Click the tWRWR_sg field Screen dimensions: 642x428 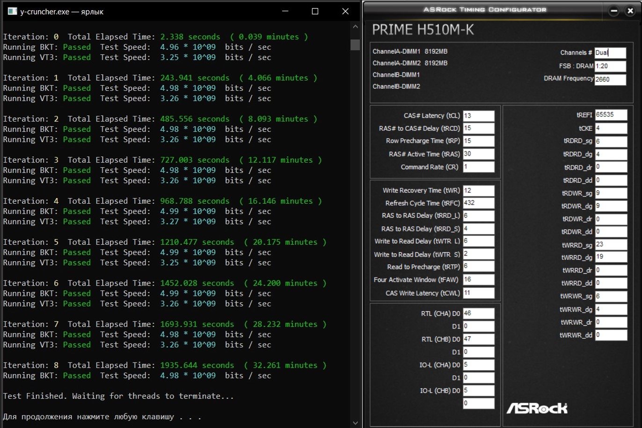pyautogui.click(x=611, y=296)
